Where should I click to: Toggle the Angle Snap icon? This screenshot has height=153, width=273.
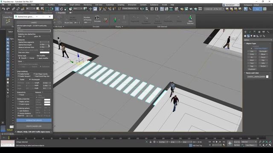point(105,8)
